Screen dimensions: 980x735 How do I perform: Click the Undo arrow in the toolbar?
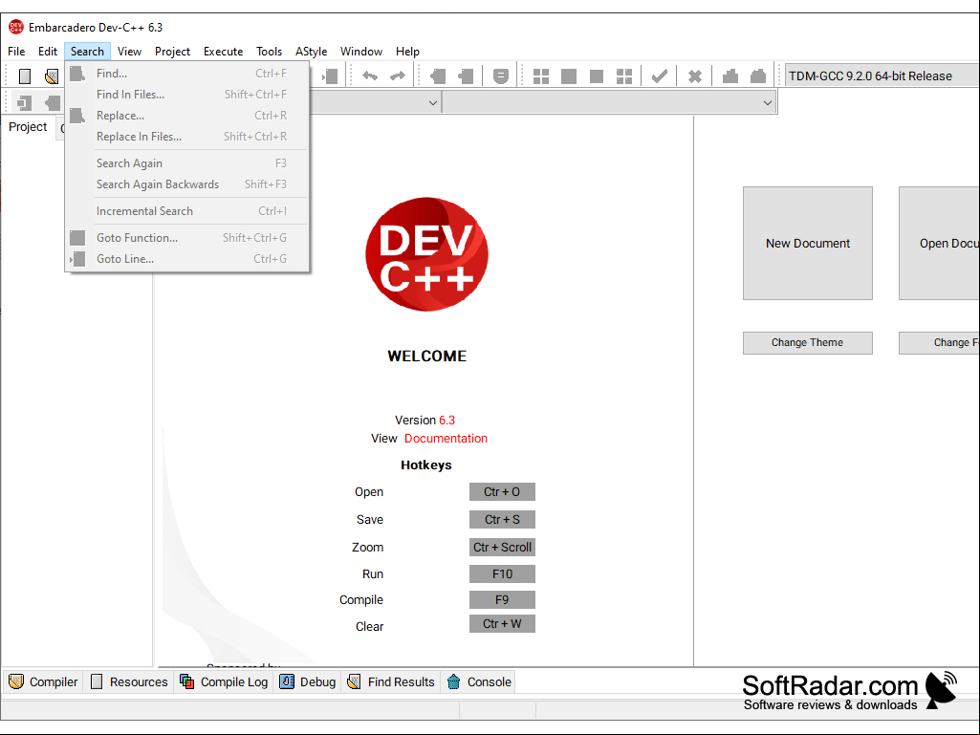point(370,76)
